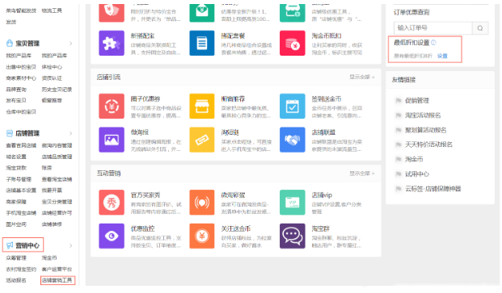Image resolution: width=502 pixels, height=293 pixels.
Task: Click the magnifier search icon beside order field
Action: [x=480, y=28]
